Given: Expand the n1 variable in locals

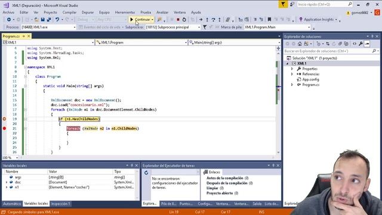Looking at the screenshot, I should pyautogui.click(x=7, y=188).
